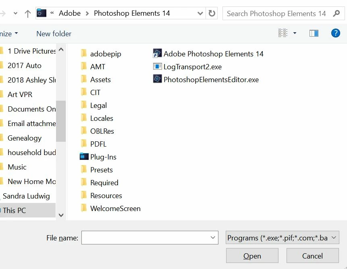347x269 pixels.
Task: Click the search magnifier icon
Action: pyautogui.click(x=337, y=13)
